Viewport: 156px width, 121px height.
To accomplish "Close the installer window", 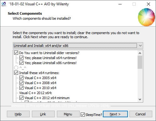I will [x=148, y=4].
